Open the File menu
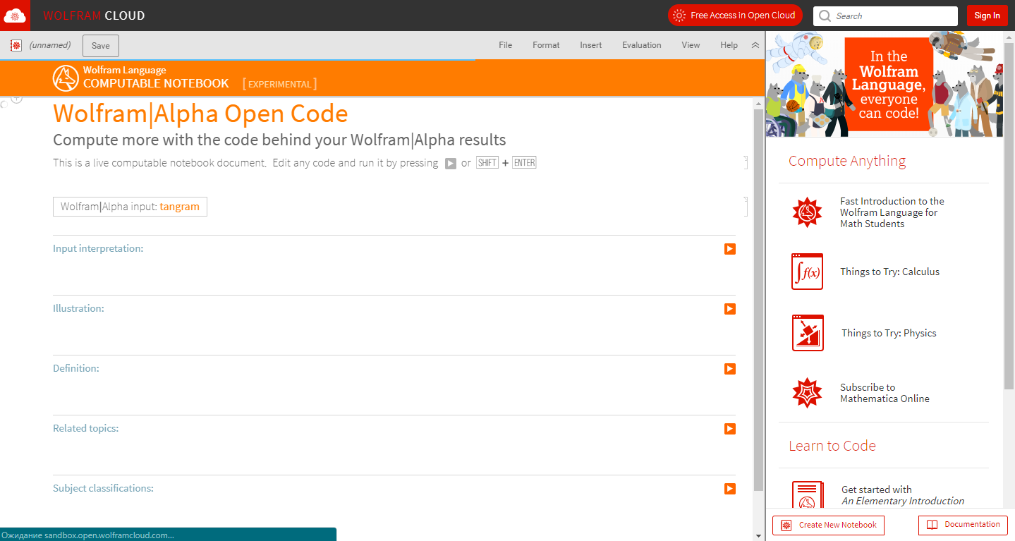The width and height of the screenshot is (1015, 541). click(505, 45)
